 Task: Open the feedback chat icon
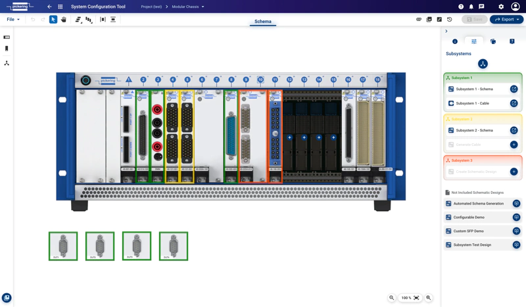[481, 7]
